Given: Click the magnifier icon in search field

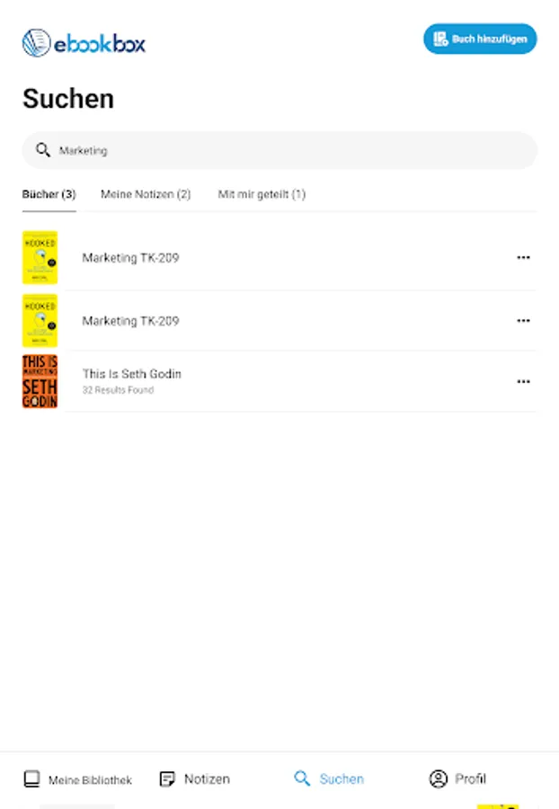Looking at the screenshot, I should tap(42, 150).
